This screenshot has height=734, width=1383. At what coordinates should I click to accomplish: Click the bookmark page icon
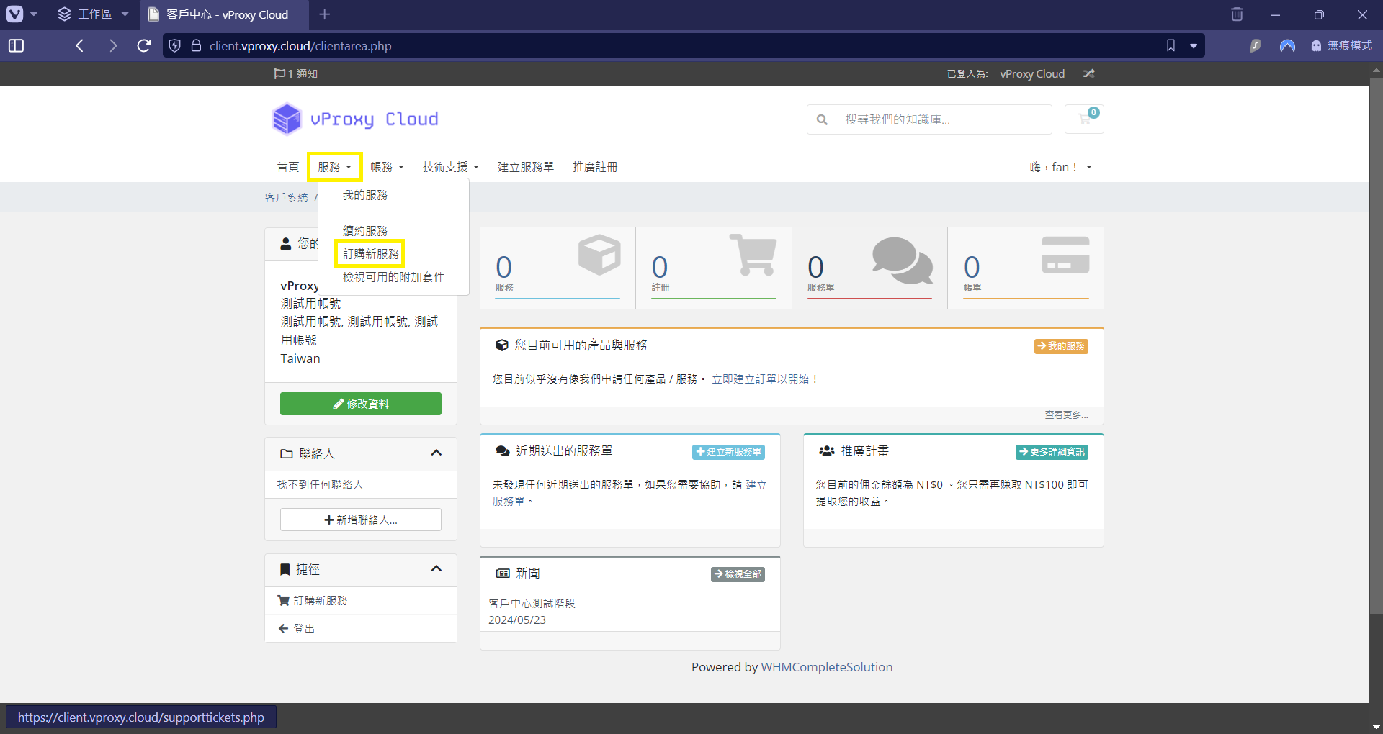(1171, 46)
